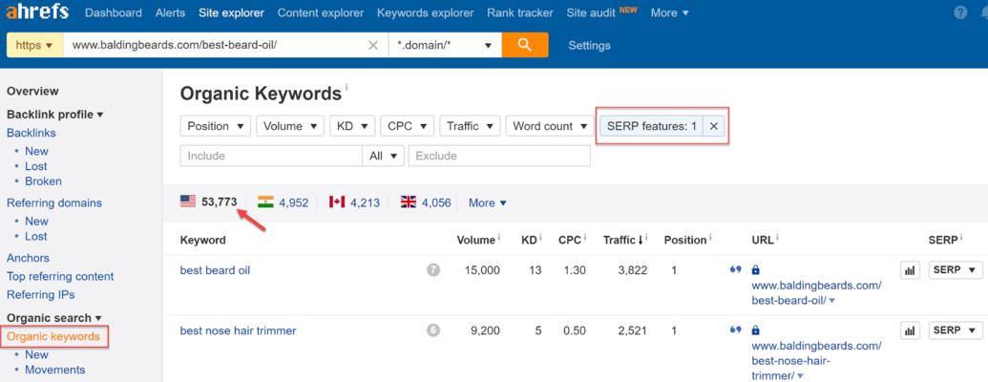Click the info icon next to Organic Keywords heading
The image size is (988, 382).
[347, 88]
